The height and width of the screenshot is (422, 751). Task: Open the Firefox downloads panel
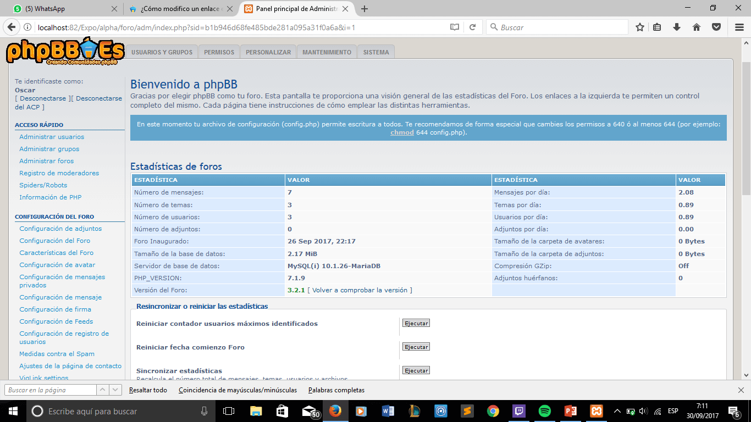677,27
